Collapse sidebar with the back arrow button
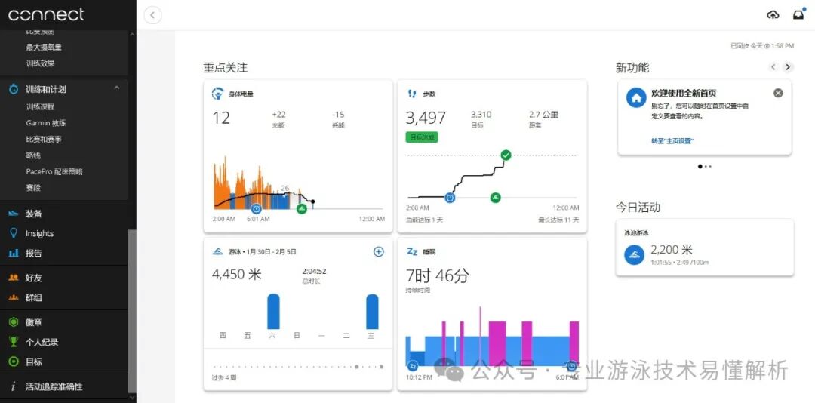Image resolution: width=815 pixels, height=403 pixels. [x=152, y=15]
